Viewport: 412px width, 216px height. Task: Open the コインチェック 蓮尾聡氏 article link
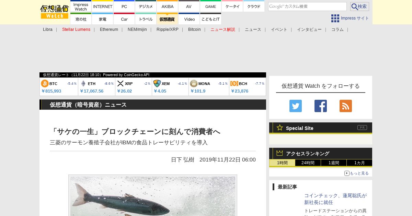point(335,199)
